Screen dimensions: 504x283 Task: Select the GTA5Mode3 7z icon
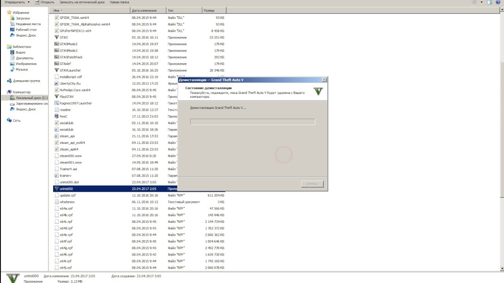(56, 51)
